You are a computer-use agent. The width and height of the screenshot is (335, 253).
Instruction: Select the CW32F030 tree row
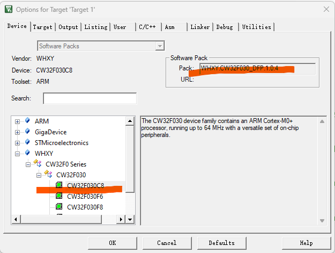point(71,175)
